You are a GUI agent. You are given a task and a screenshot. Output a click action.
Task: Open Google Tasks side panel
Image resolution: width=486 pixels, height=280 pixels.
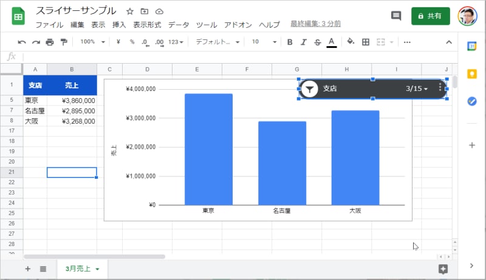tap(472, 101)
